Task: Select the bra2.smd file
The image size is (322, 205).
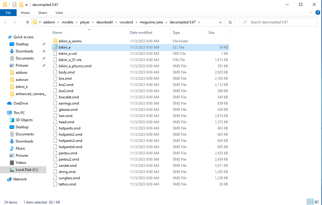Action: [66, 85]
